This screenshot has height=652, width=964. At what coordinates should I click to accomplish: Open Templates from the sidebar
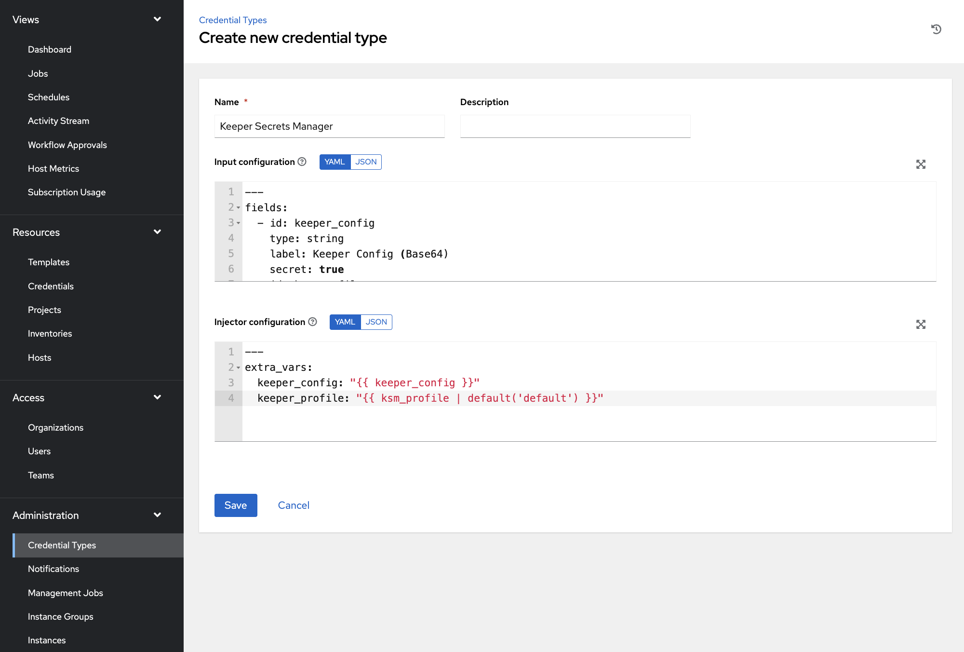49,262
